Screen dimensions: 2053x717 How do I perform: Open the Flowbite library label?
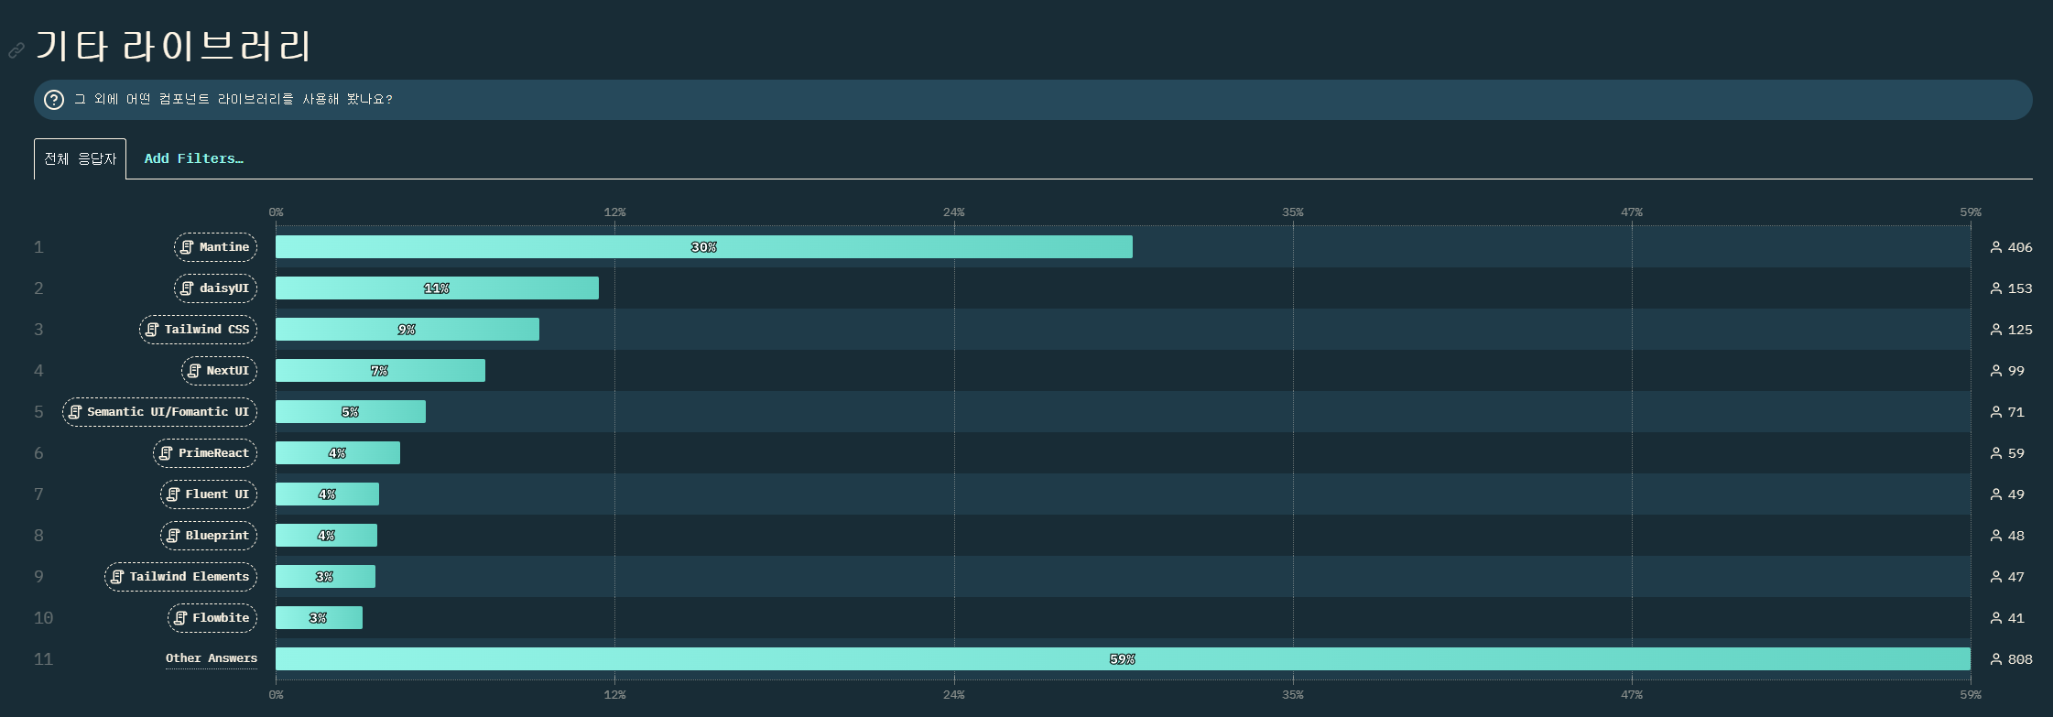(212, 618)
